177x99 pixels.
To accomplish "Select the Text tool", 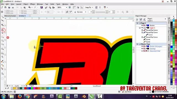I will [x=2, y=49].
